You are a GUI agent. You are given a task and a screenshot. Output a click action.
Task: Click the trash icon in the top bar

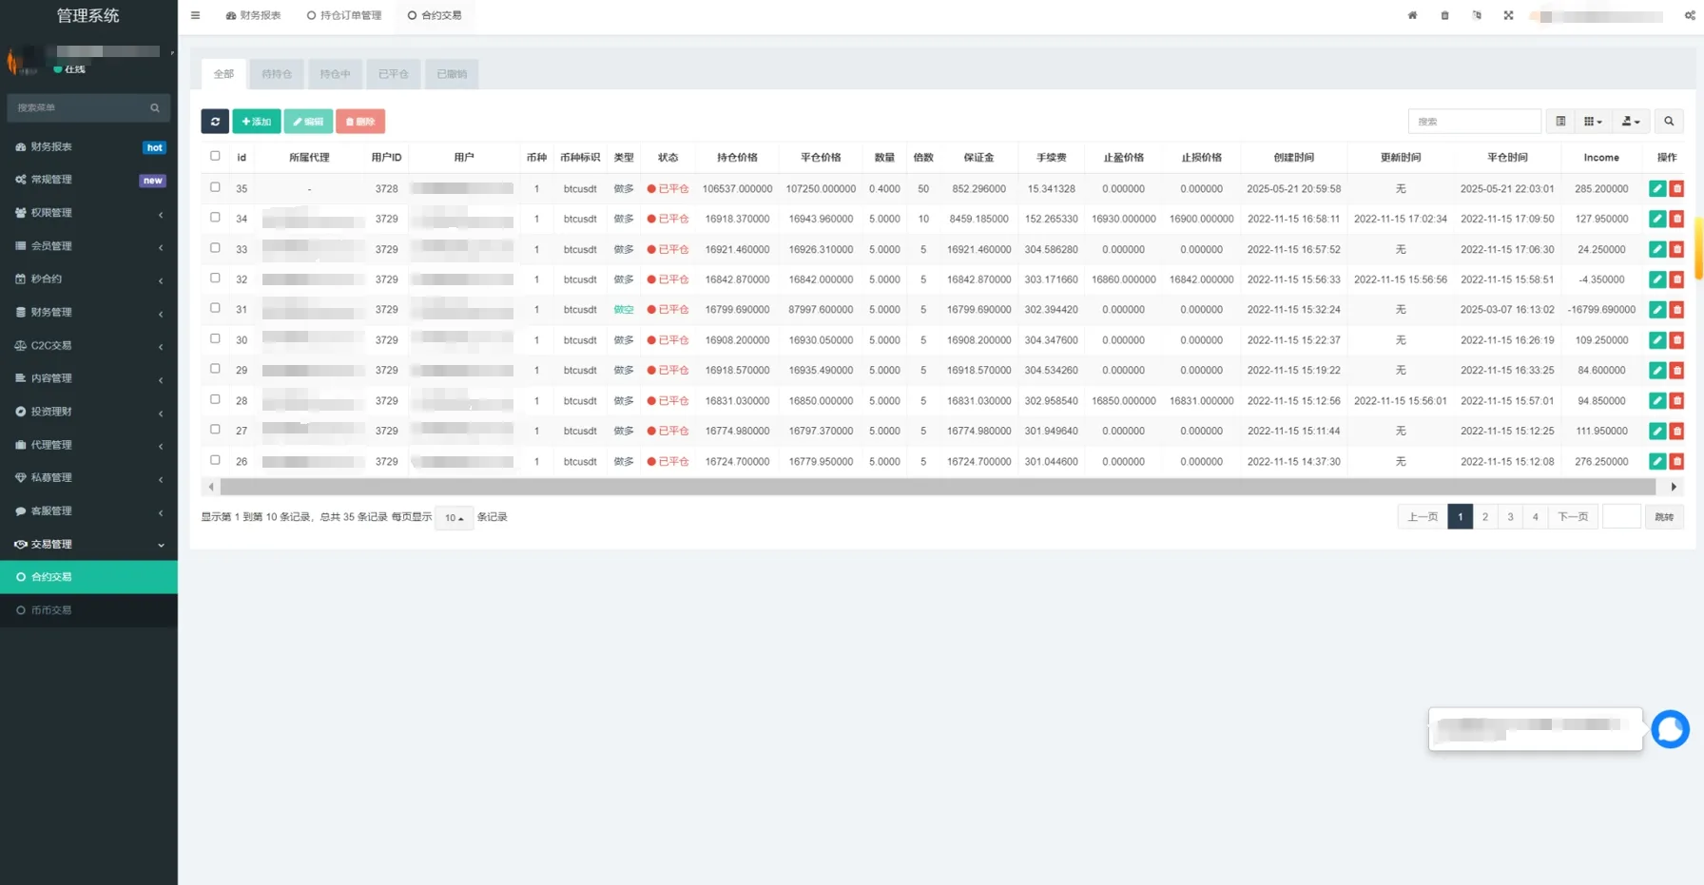(x=1444, y=15)
